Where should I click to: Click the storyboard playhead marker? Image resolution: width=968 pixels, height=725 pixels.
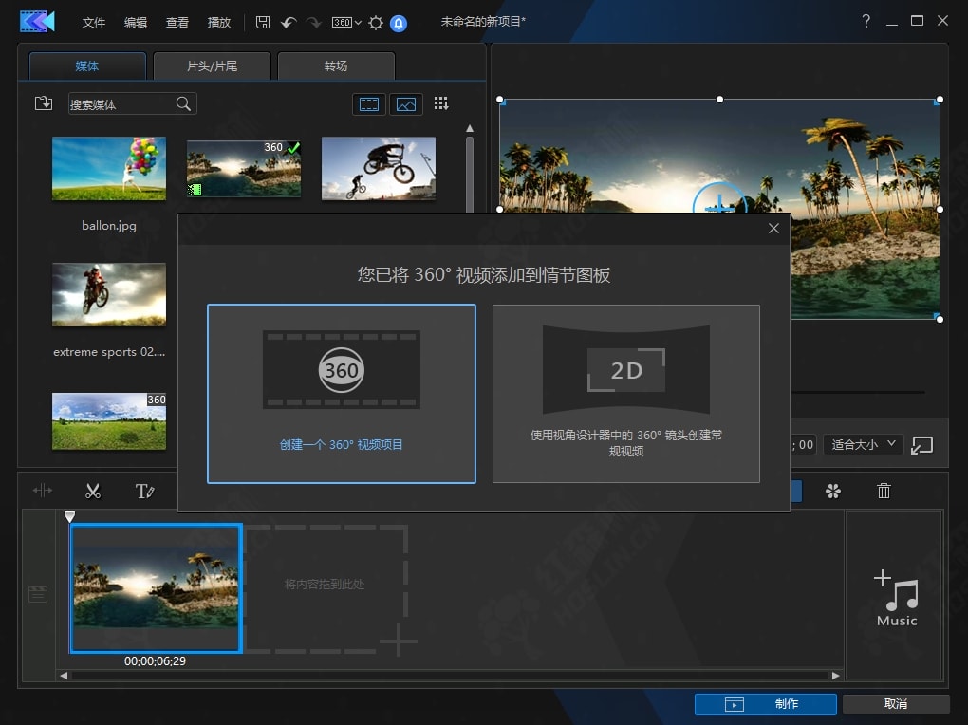click(x=70, y=516)
